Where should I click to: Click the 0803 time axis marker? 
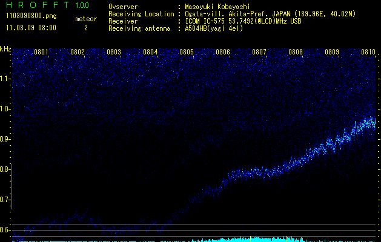tap(114, 52)
